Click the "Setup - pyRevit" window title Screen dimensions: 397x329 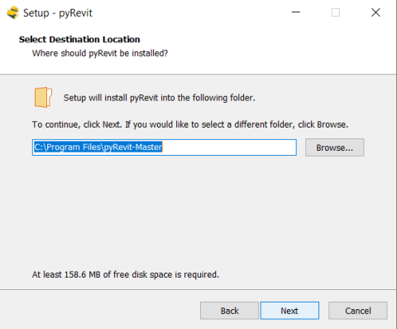point(58,13)
